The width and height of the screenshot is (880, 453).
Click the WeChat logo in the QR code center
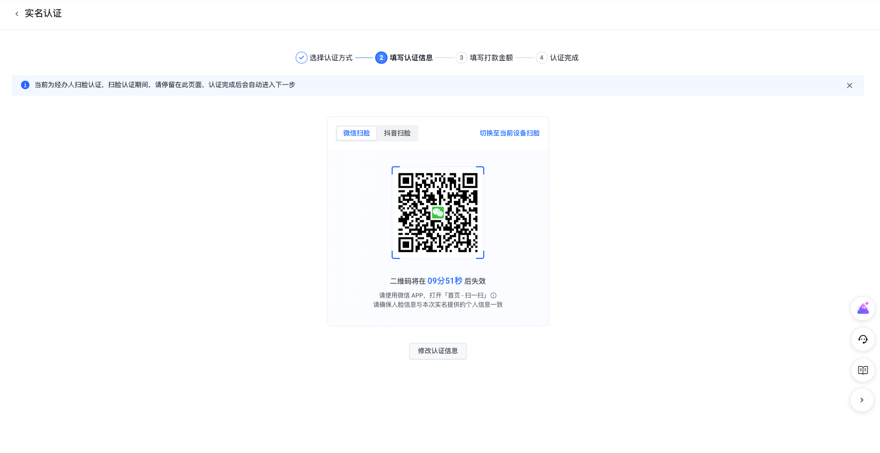[x=437, y=212]
